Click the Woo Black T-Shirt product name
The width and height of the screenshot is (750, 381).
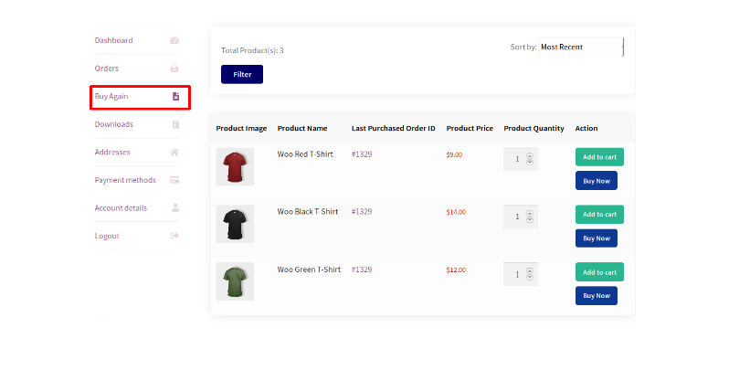point(308,212)
